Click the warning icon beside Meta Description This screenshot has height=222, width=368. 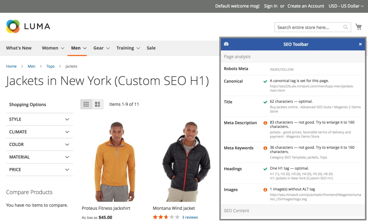265,123
